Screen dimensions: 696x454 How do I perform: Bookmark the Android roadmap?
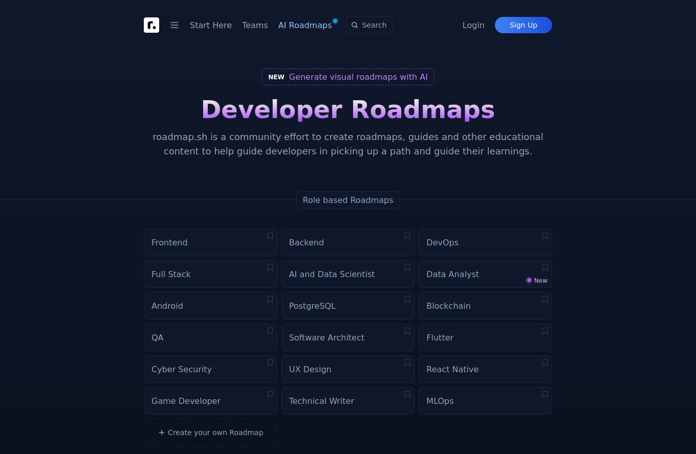click(270, 299)
